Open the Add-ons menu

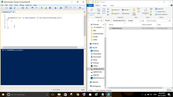pos(29,5)
